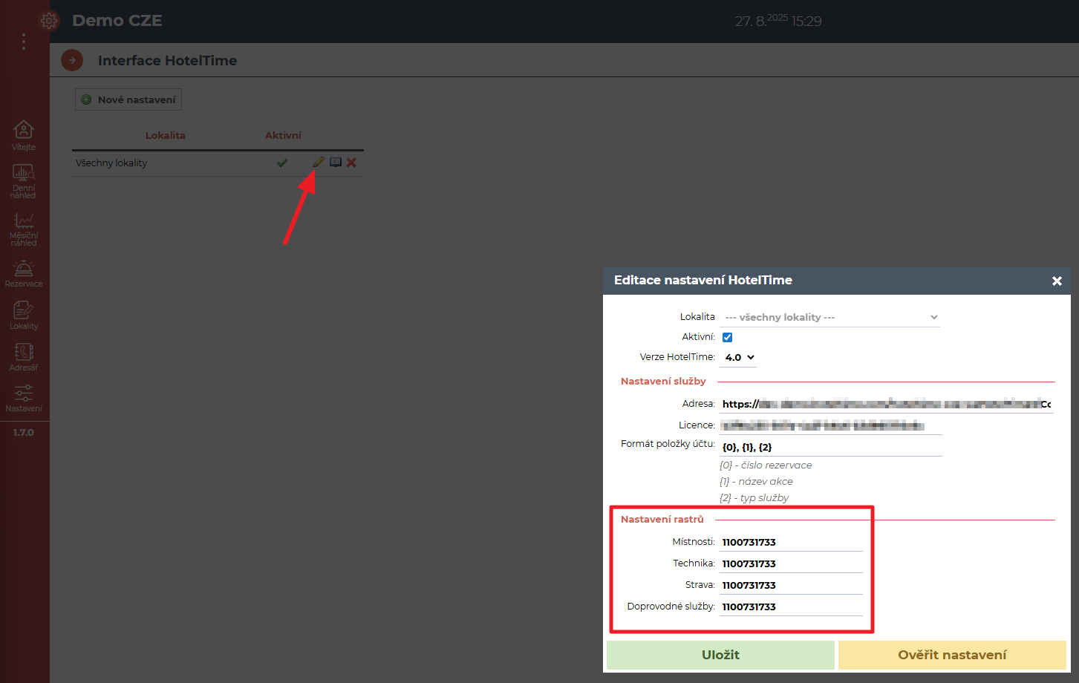Open Nastavení in the sidebar
This screenshot has height=683, width=1079.
pyautogui.click(x=24, y=398)
